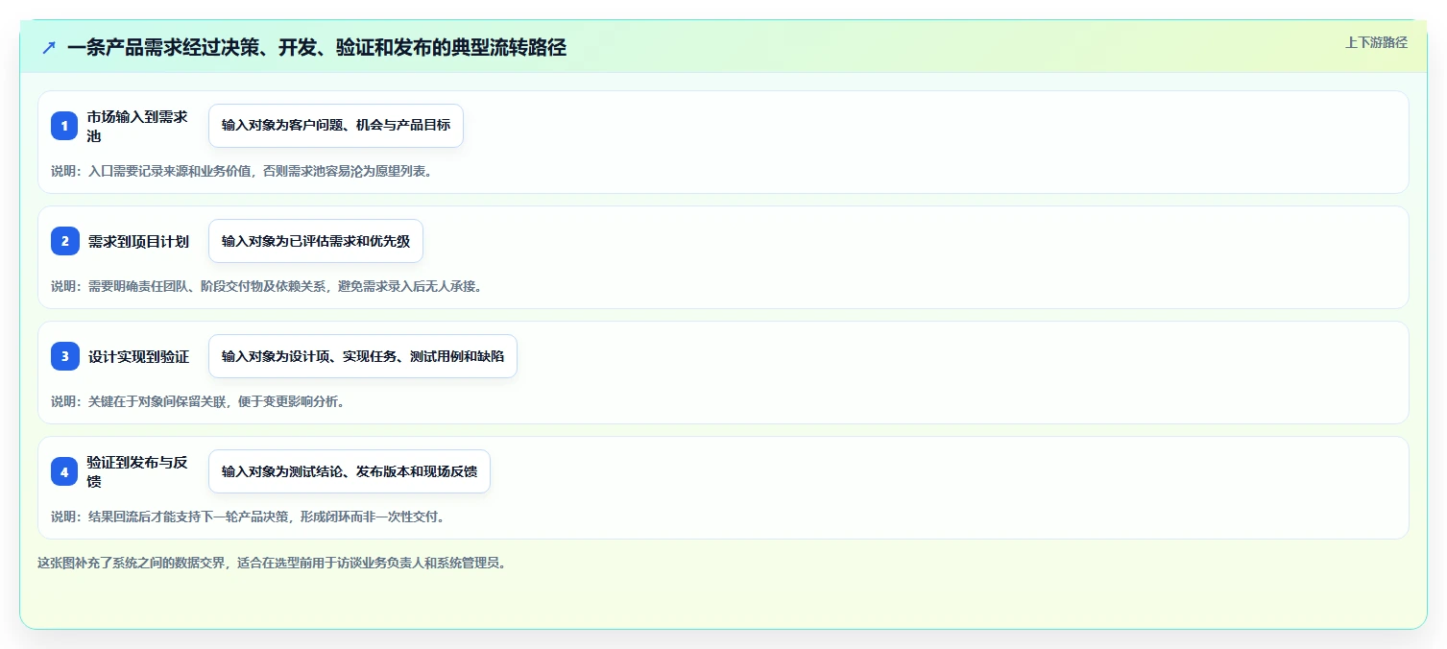Click the note about 需要明确责任团队、阶段交付物
The width and height of the screenshot is (1447, 649).
(x=266, y=286)
